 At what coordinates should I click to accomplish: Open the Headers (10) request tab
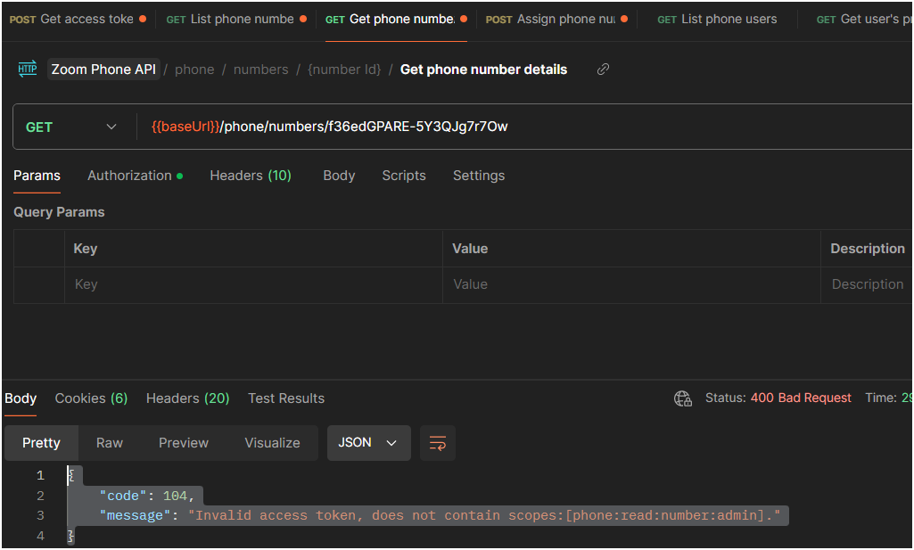(x=251, y=176)
